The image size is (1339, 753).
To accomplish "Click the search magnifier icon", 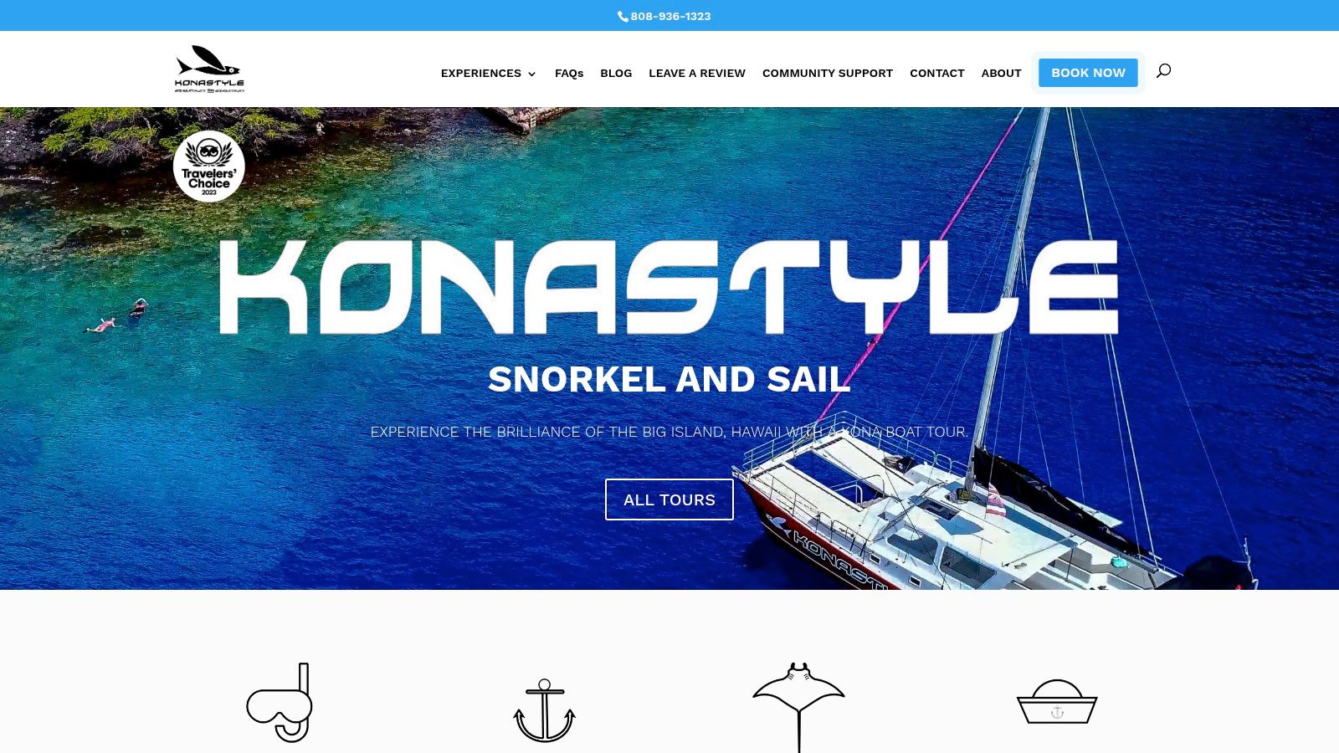I will point(1163,71).
